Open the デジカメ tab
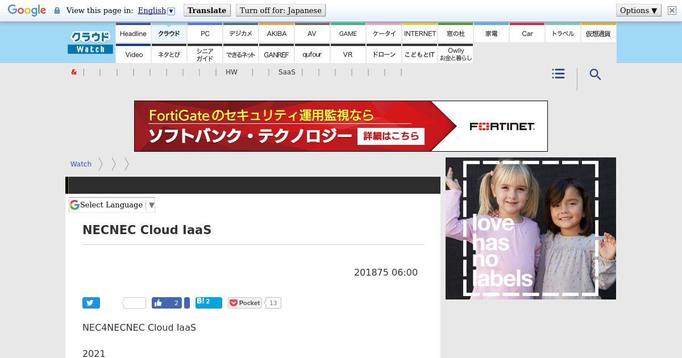Viewport: 682px width, 358px height. coord(240,34)
